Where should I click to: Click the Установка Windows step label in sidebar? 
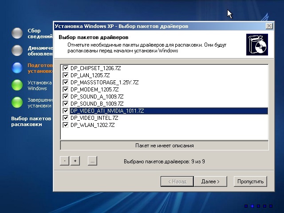click(39, 86)
